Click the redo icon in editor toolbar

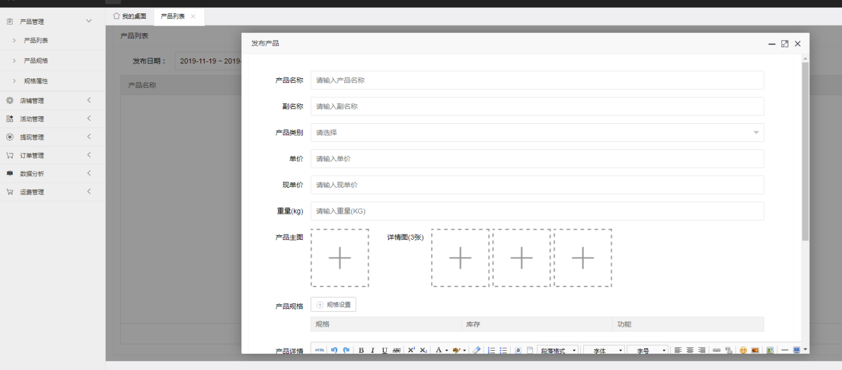pyautogui.click(x=346, y=350)
